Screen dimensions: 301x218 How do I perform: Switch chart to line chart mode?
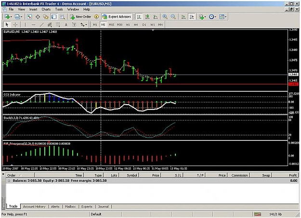click(156, 17)
